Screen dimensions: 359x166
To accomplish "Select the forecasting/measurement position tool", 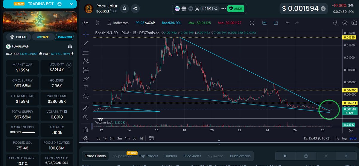I will point(86,70).
